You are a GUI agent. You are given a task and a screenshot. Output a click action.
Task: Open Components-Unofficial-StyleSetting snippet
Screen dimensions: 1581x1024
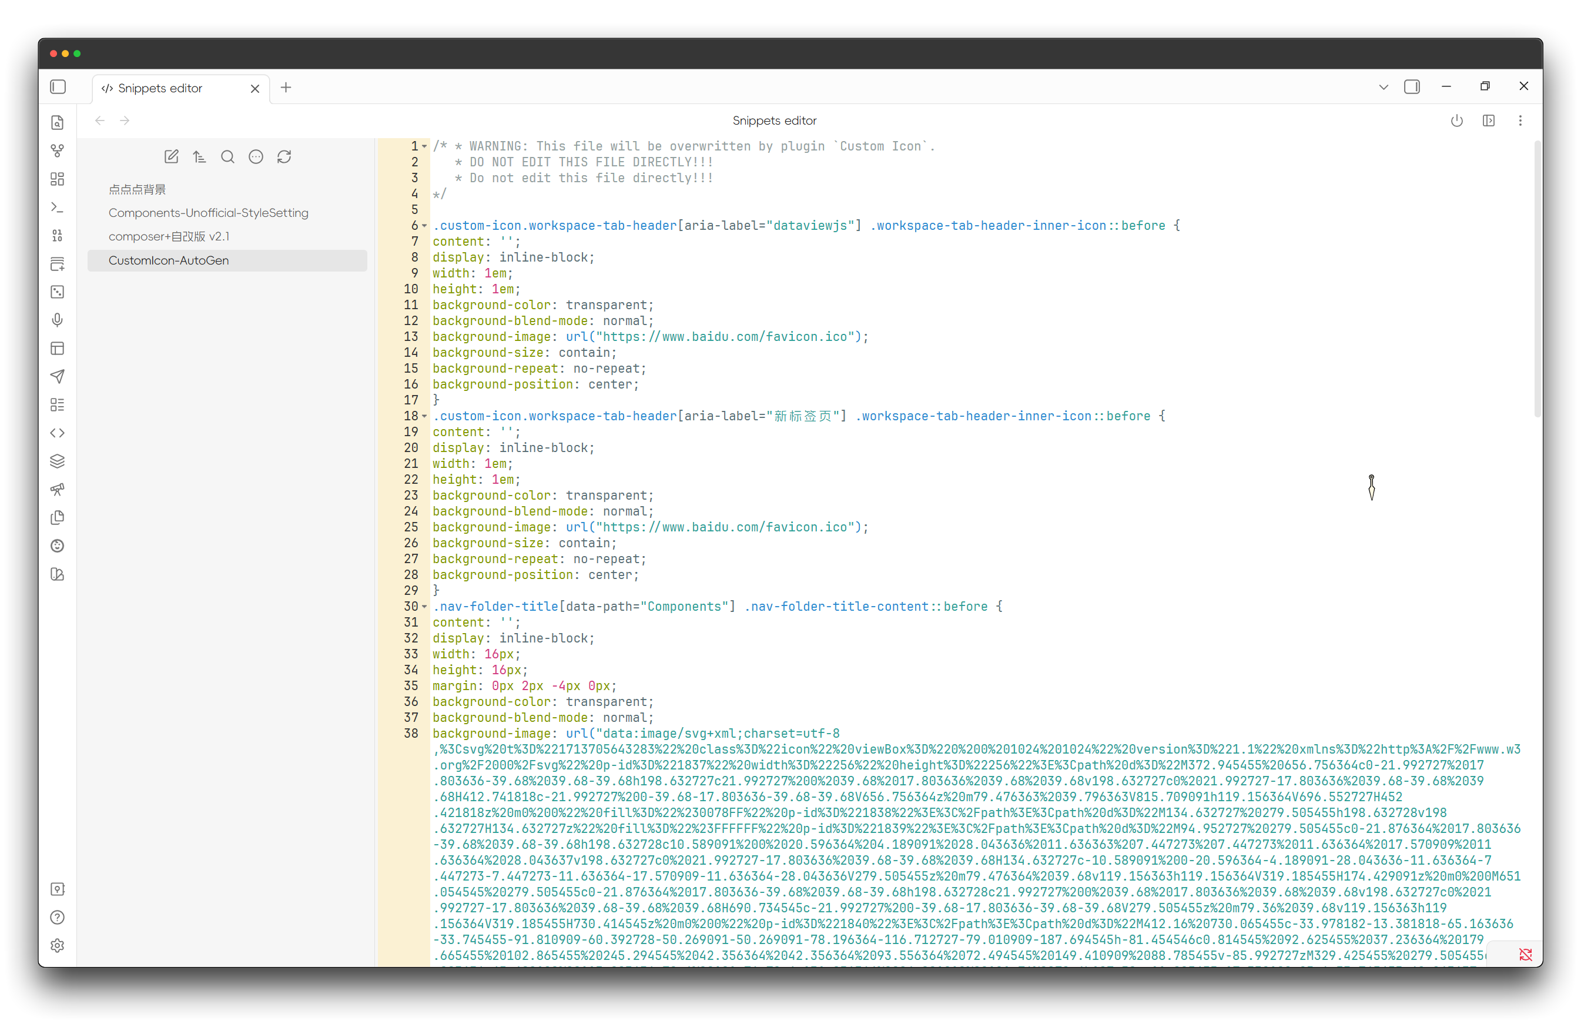(209, 213)
